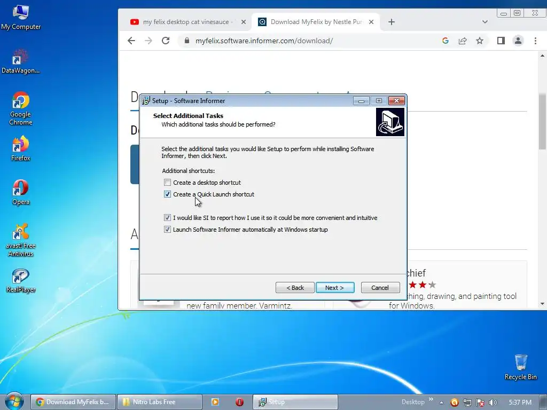This screenshot has width=547, height=410.
Task: Click the Opera taskbar icon
Action: click(239, 402)
